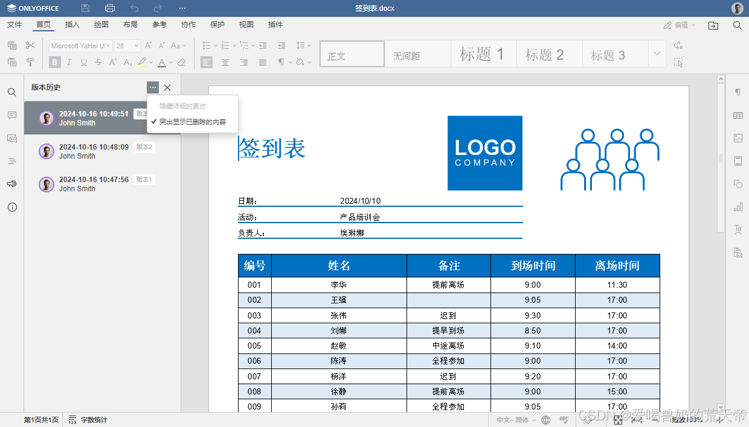Open the 文件 menu tab
The height and width of the screenshot is (427, 749).
tap(14, 25)
